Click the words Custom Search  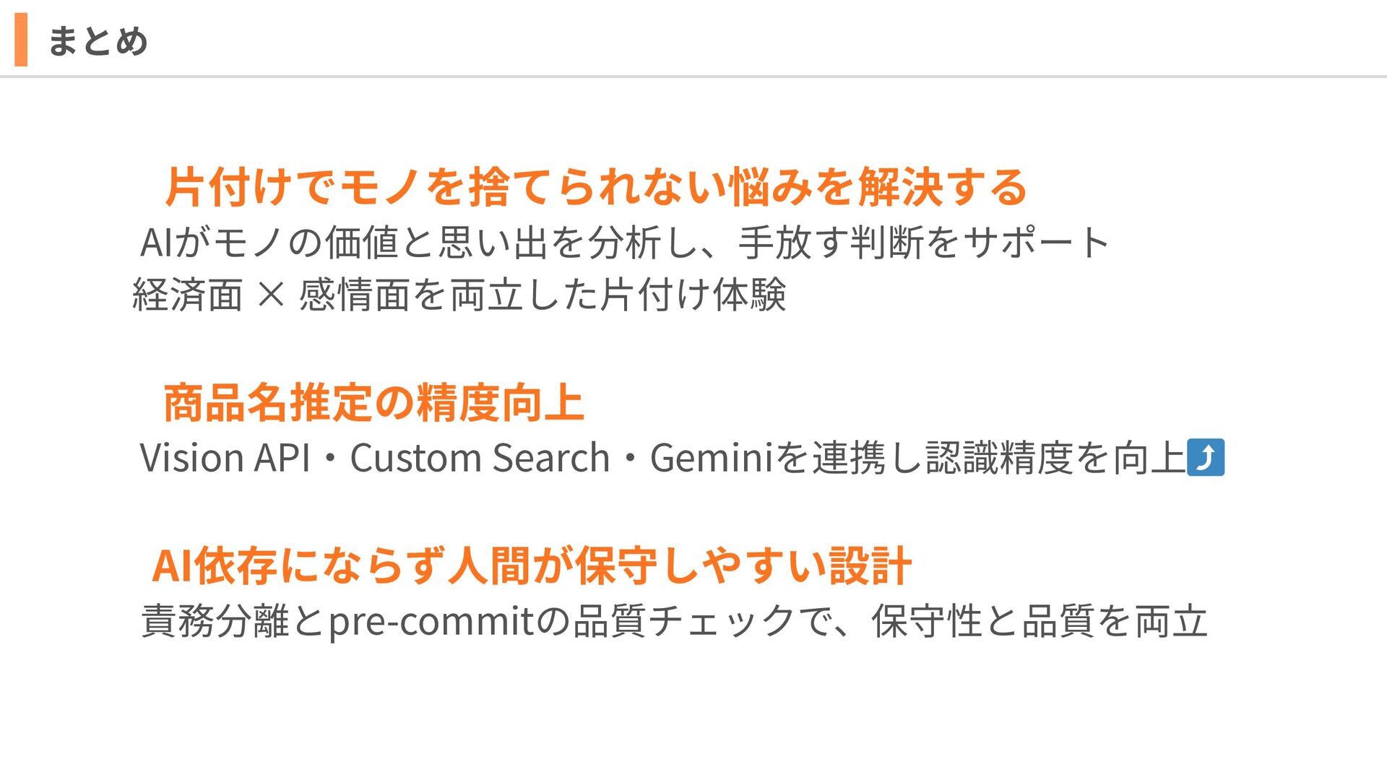click(x=480, y=458)
